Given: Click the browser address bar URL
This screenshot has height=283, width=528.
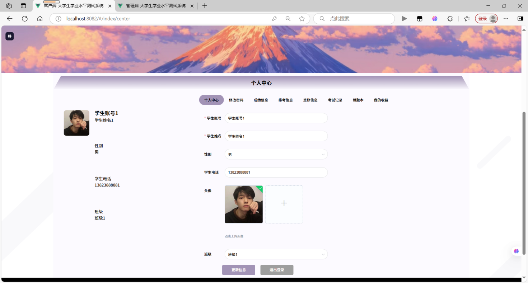Looking at the screenshot, I should click(x=98, y=19).
